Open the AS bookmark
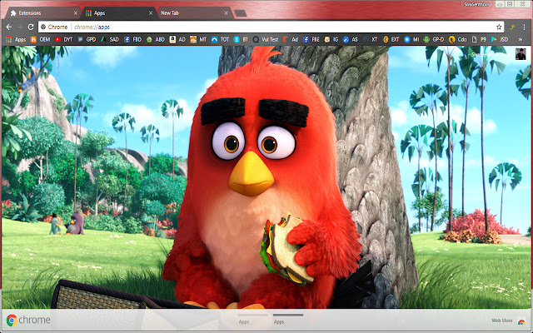 point(351,39)
